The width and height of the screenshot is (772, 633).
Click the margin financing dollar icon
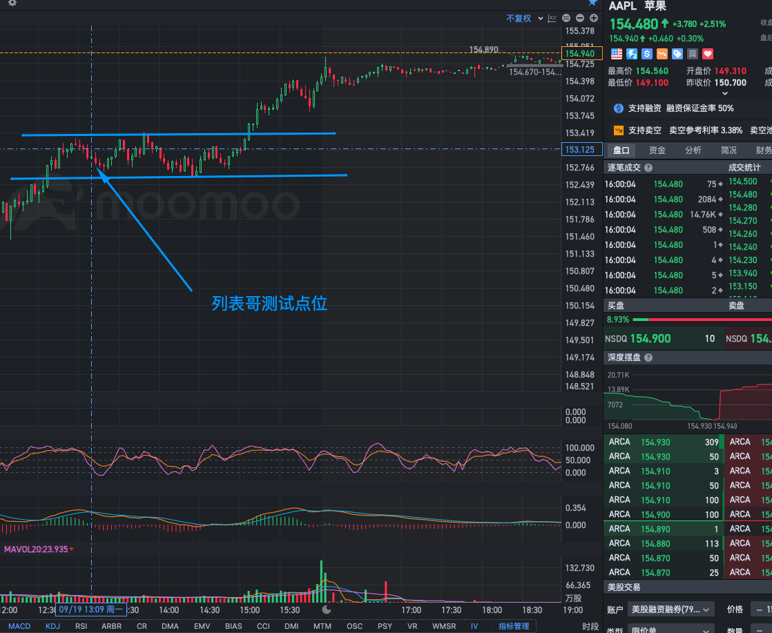(619, 108)
